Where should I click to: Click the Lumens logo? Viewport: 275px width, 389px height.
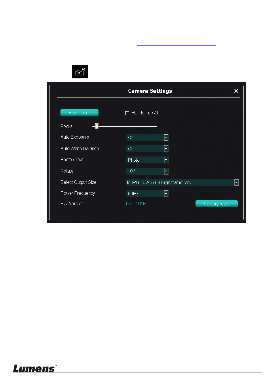pos(35,368)
